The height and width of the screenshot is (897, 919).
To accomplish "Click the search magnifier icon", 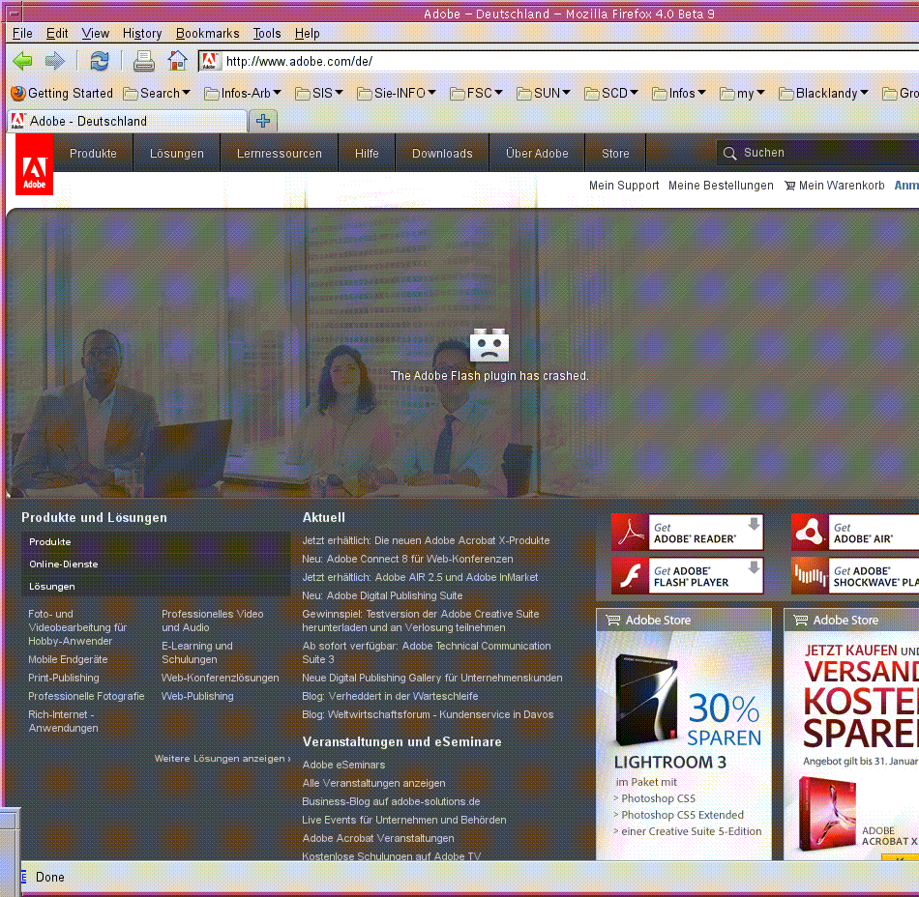I will click(729, 154).
